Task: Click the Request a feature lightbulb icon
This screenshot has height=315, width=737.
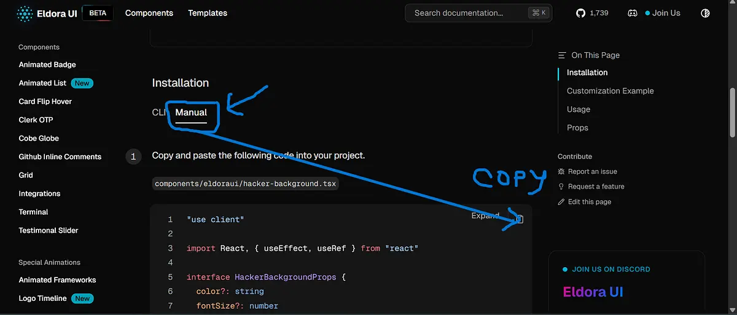Action: [x=561, y=187]
